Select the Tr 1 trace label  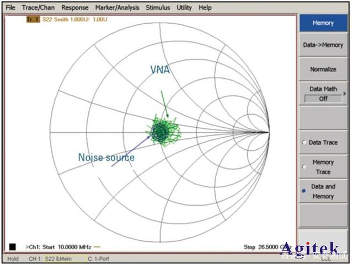[x=33, y=19]
